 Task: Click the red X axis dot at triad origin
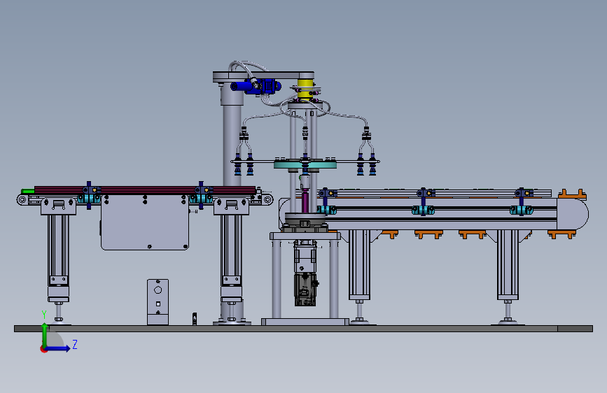[x=43, y=349]
